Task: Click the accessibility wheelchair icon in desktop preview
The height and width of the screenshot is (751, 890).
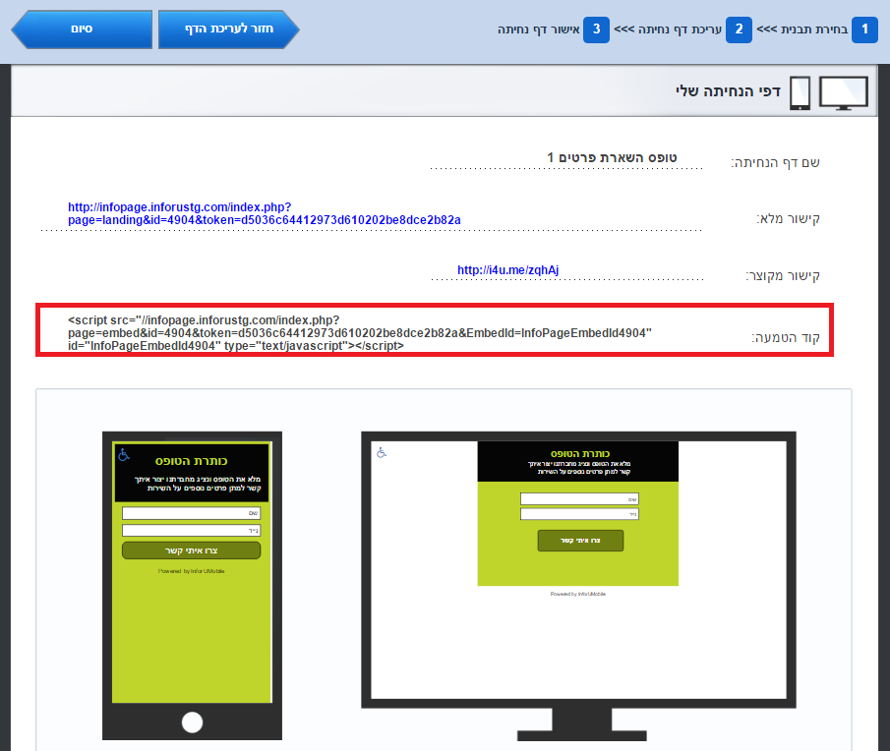Action: 382,452
